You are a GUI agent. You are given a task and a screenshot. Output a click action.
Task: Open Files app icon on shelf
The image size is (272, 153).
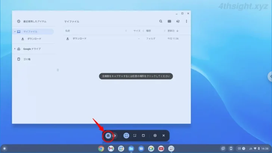pyautogui.click(x=131, y=149)
